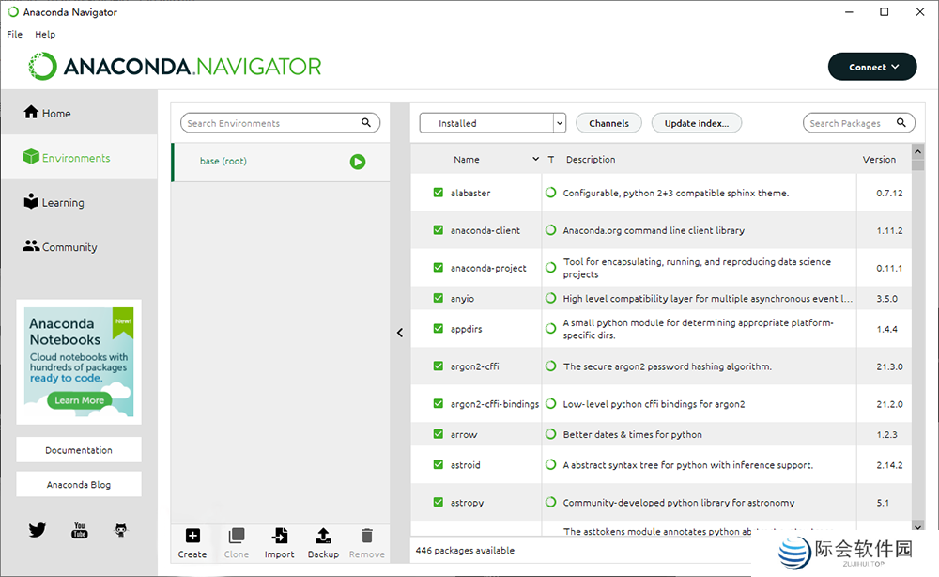The image size is (939, 577).
Task: Toggle the anaconda-client package checkbox
Action: (439, 230)
